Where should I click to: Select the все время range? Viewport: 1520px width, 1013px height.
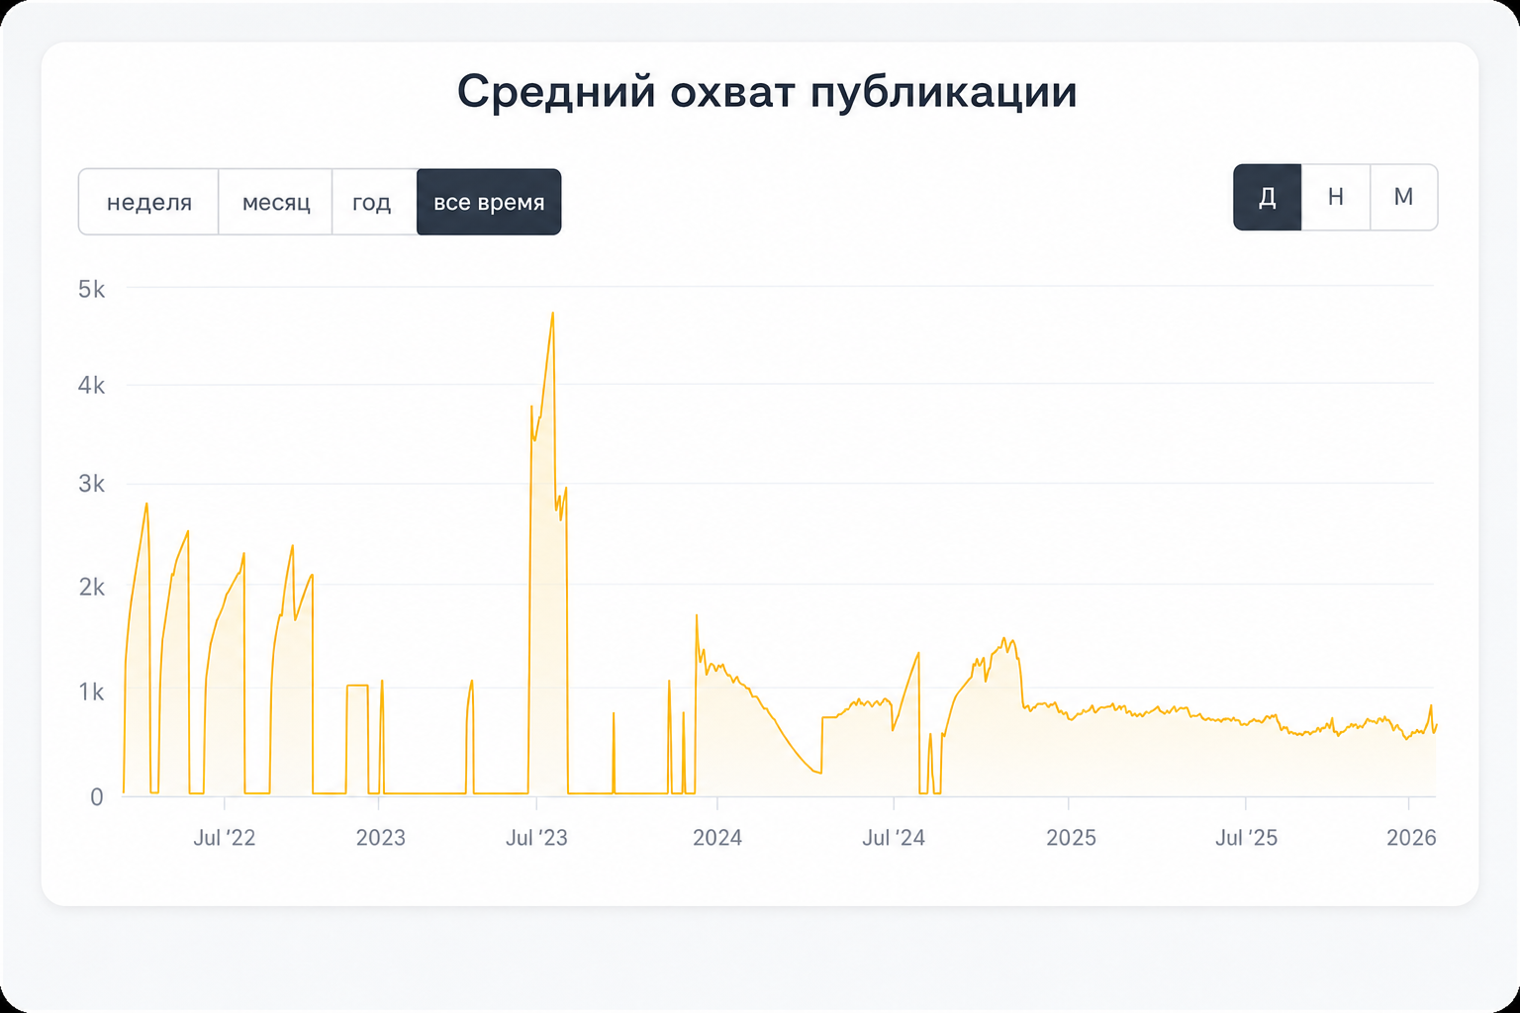489,202
